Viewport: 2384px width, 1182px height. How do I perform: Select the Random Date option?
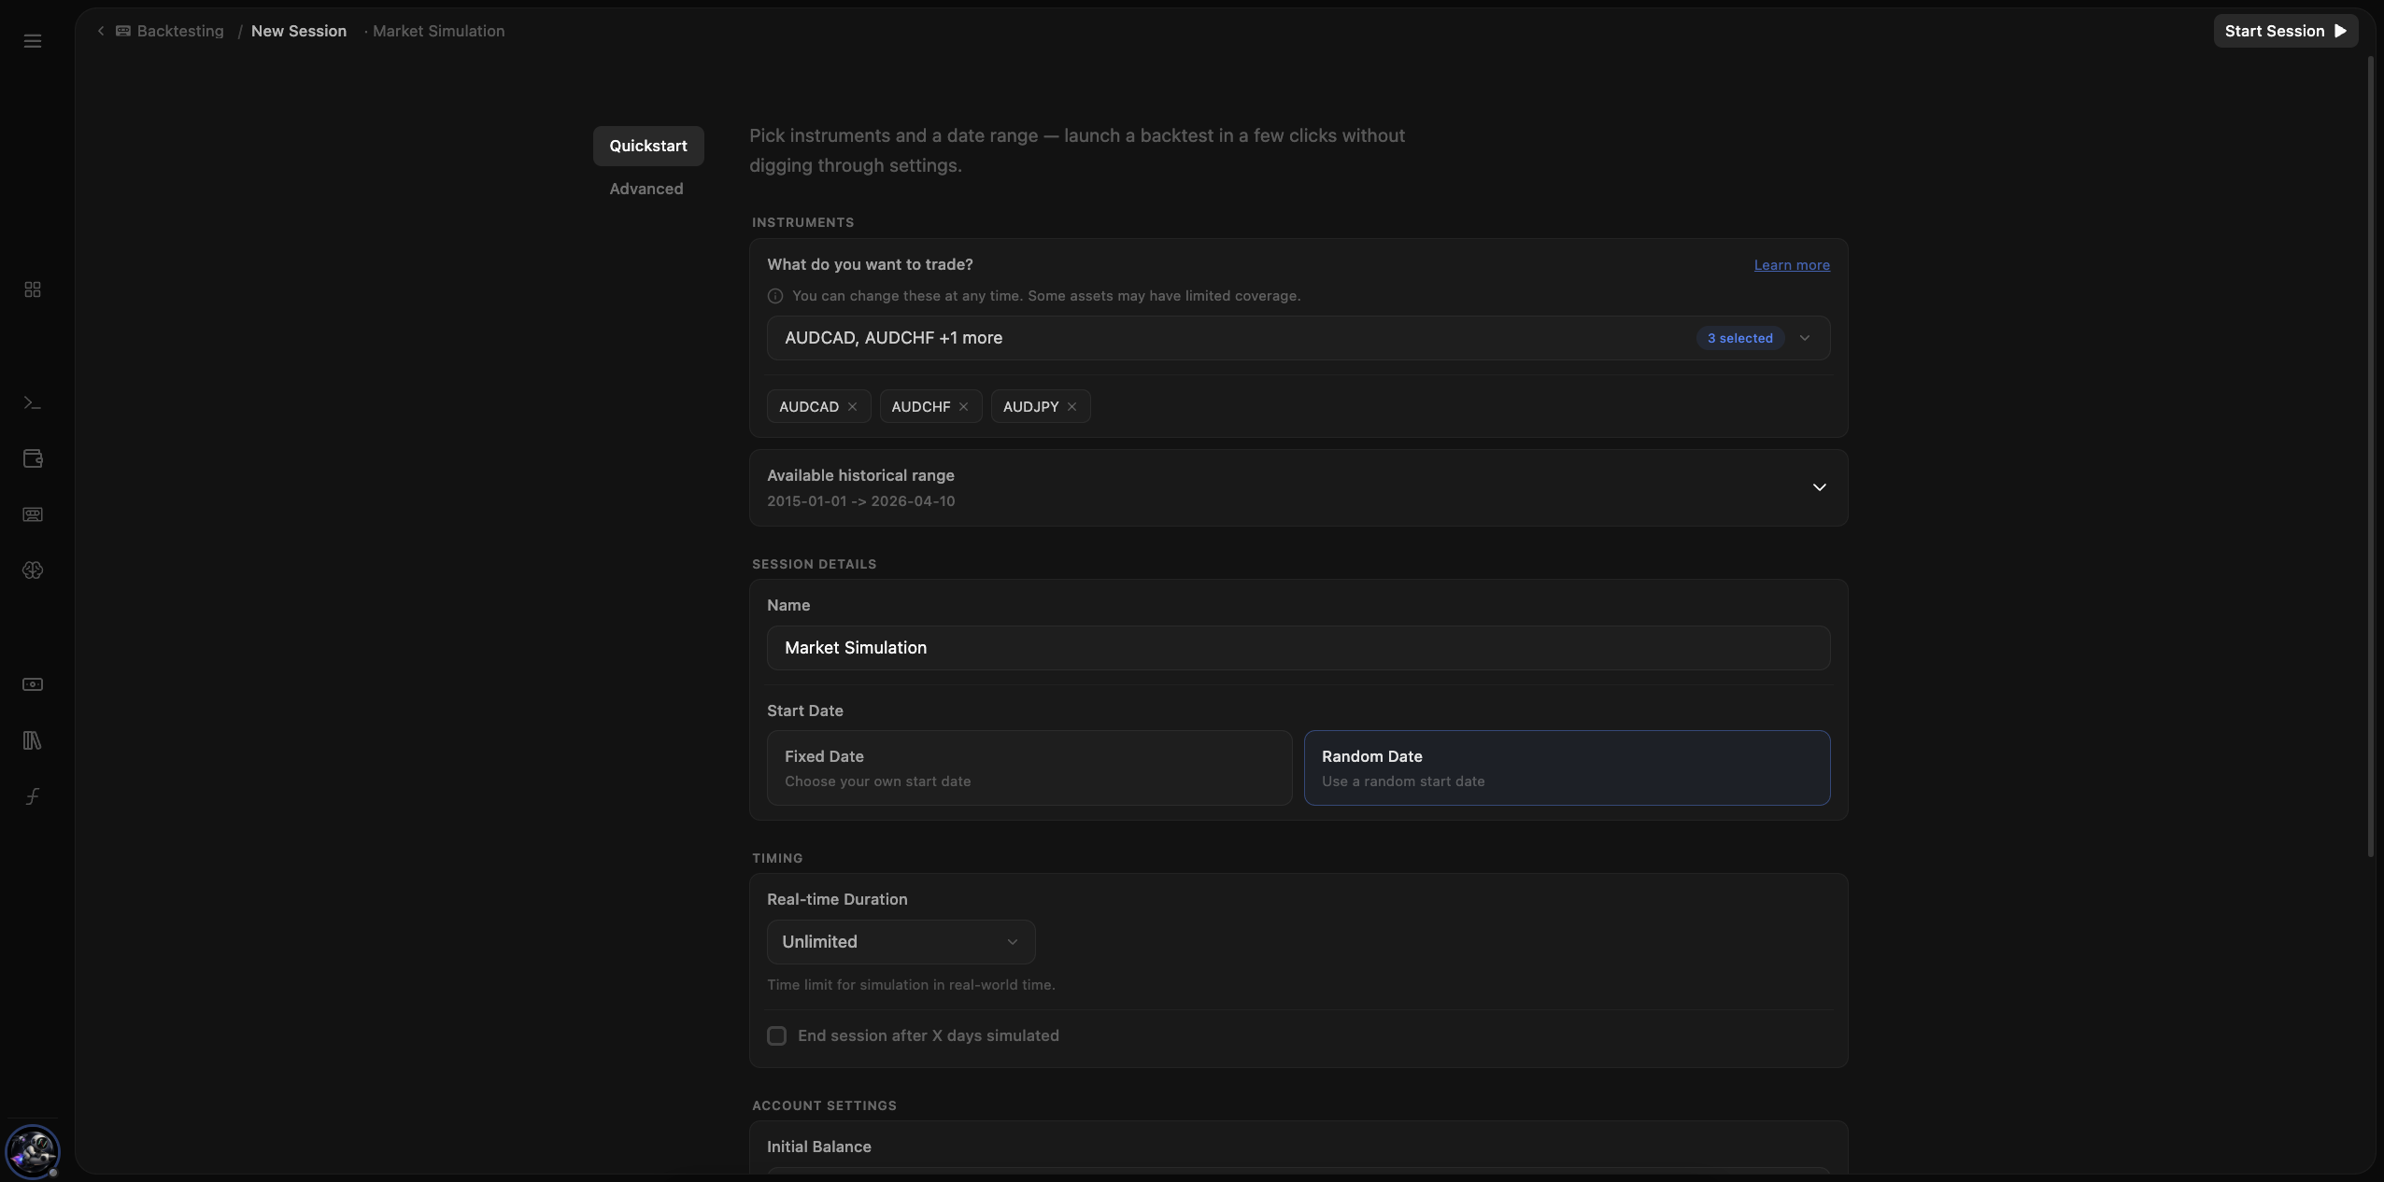pyautogui.click(x=1567, y=767)
